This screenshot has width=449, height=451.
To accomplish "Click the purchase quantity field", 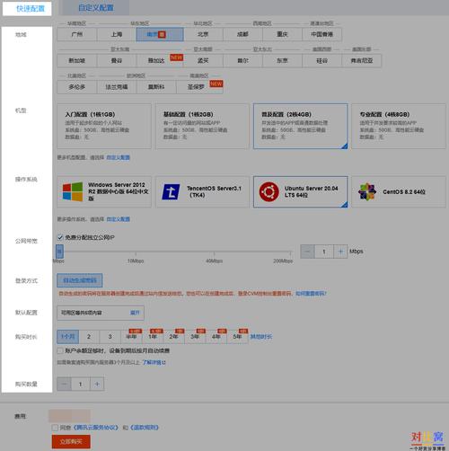I will tap(81, 384).
